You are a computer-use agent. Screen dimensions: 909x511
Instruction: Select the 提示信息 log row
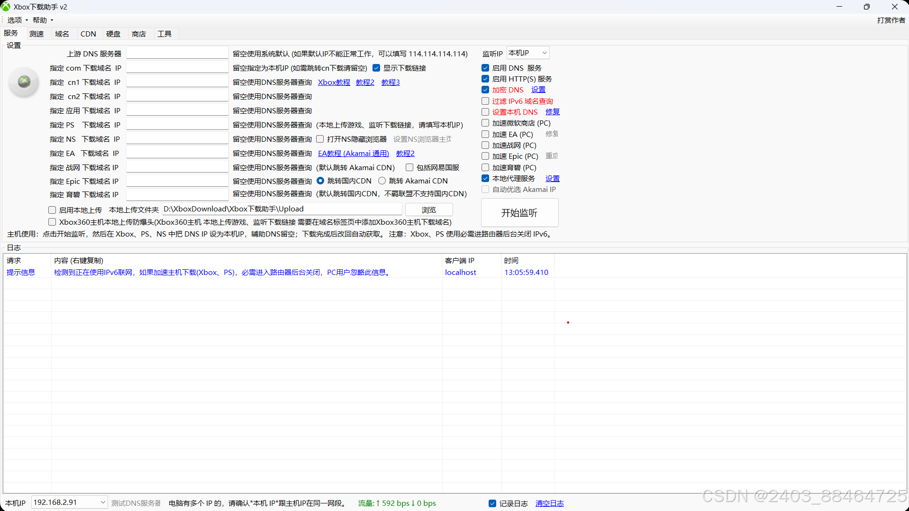279,272
